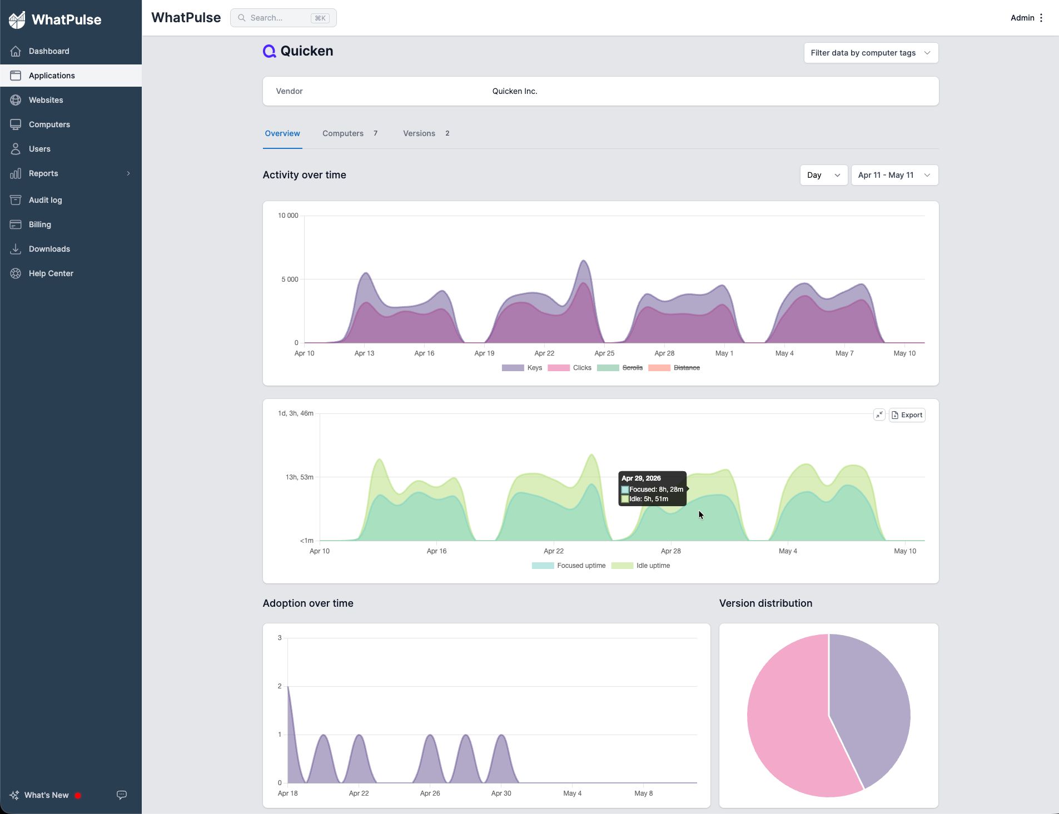The image size is (1059, 814).
Task: Export the uptime chart data
Action: [x=907, y=415]
